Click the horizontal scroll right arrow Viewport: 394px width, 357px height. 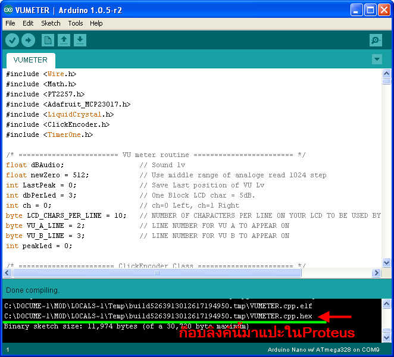pos(376,273)
